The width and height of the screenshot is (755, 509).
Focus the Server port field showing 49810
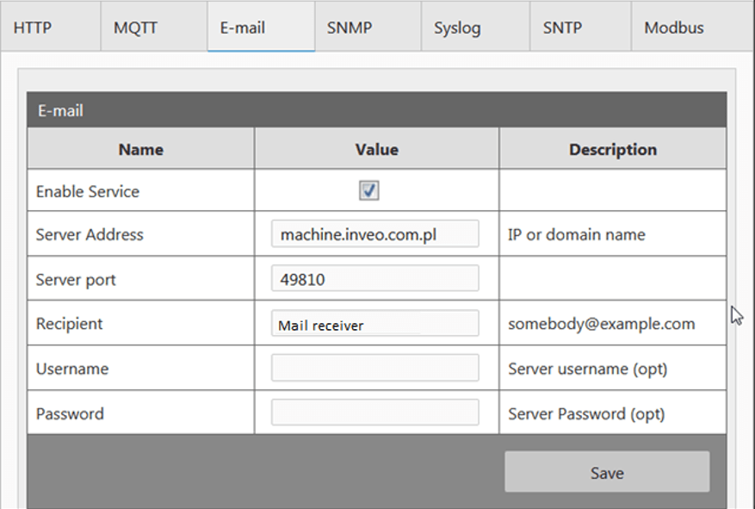point(374,279)
